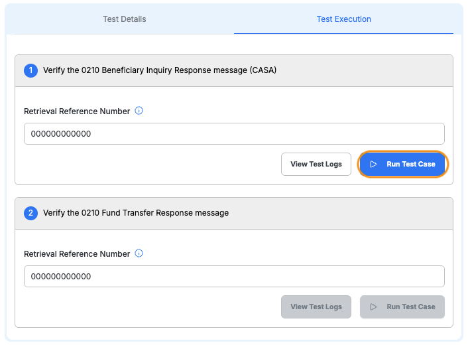Click play triangle icon on disabled Run button

[x=374, y=307]
